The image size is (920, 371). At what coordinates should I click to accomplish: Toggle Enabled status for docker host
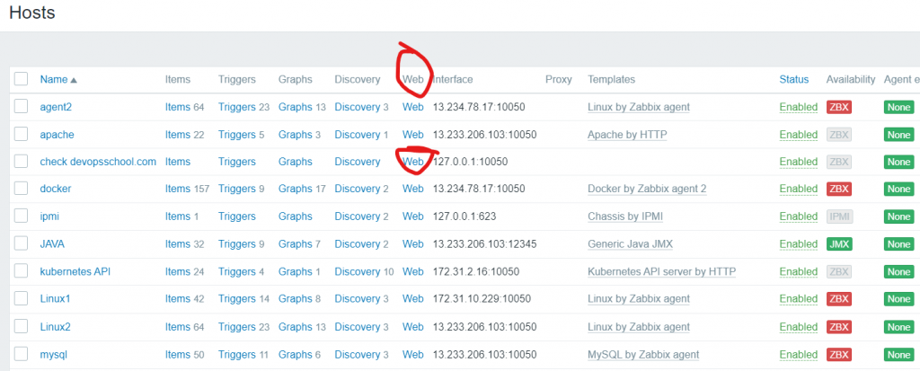798,190
